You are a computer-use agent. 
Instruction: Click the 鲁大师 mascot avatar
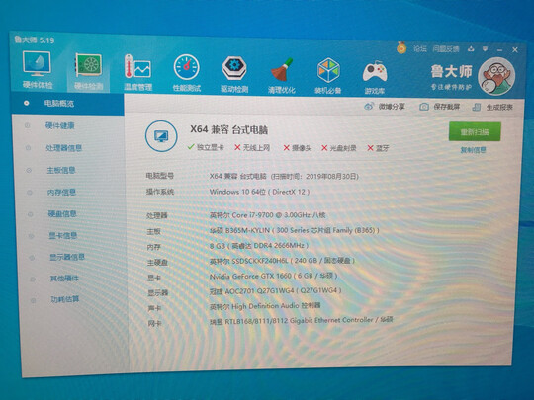(496, 76)
